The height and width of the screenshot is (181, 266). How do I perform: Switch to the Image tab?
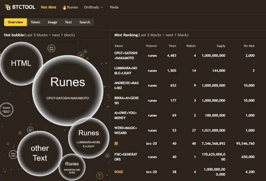[x=52, y=22]
